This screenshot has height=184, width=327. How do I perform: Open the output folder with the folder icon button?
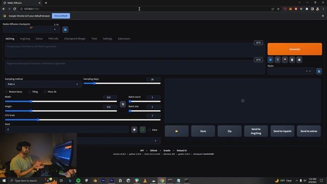[177, 131]
